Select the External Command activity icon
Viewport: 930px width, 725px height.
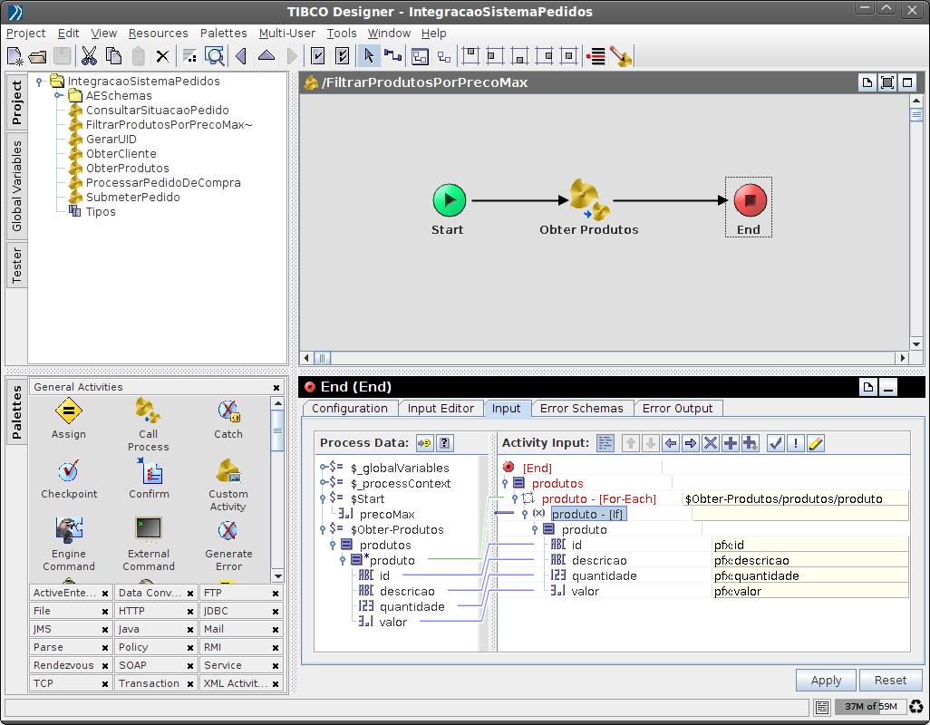coord(148,528)
